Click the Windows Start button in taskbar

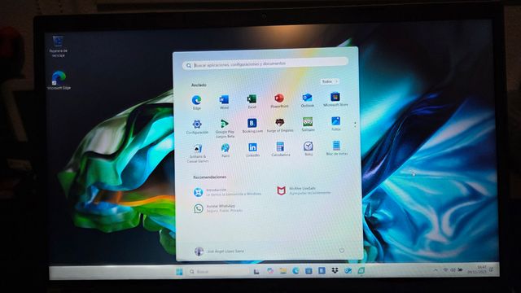click(x=179, y=272)
